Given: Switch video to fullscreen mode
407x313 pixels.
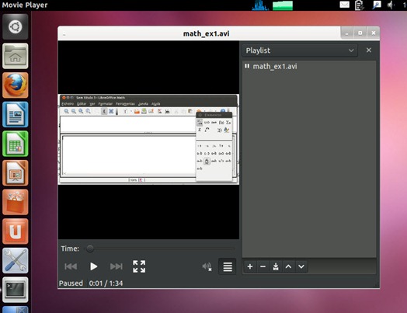Looking at the screenshot, I should click(x=139, y=266).
